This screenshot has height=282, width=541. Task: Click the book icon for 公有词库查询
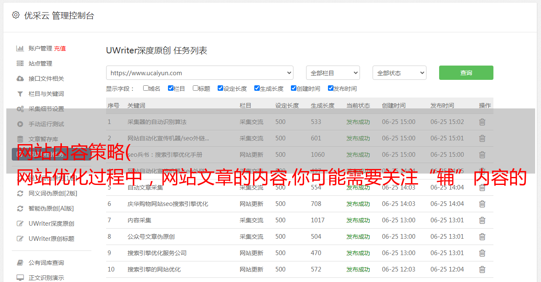[x=20, y=263]
